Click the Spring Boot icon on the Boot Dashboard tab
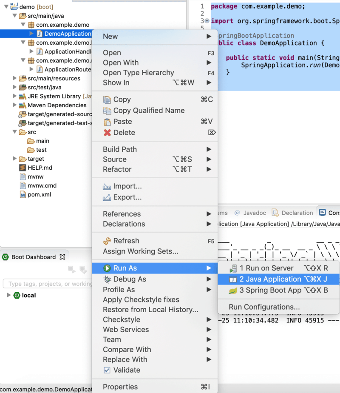 6,257
